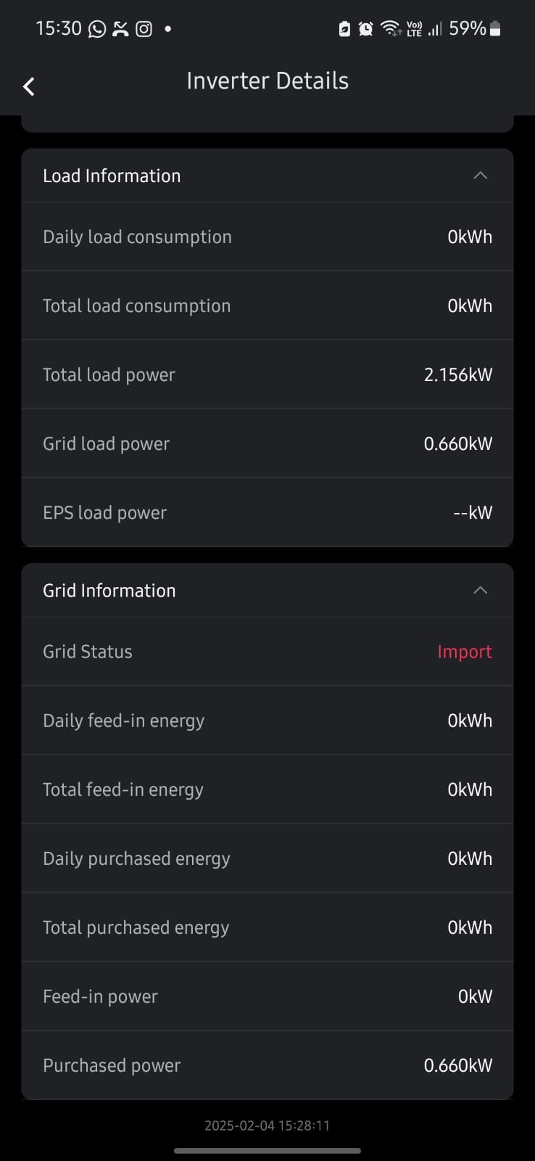
Task: Tap the Wi-Fi status icon
Action: click(390, 29)
